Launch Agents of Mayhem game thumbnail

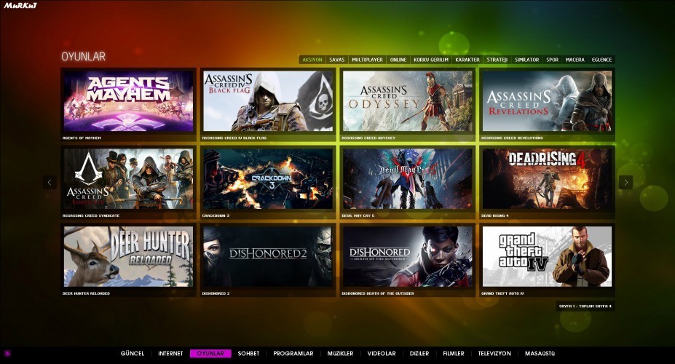point(128,101)
